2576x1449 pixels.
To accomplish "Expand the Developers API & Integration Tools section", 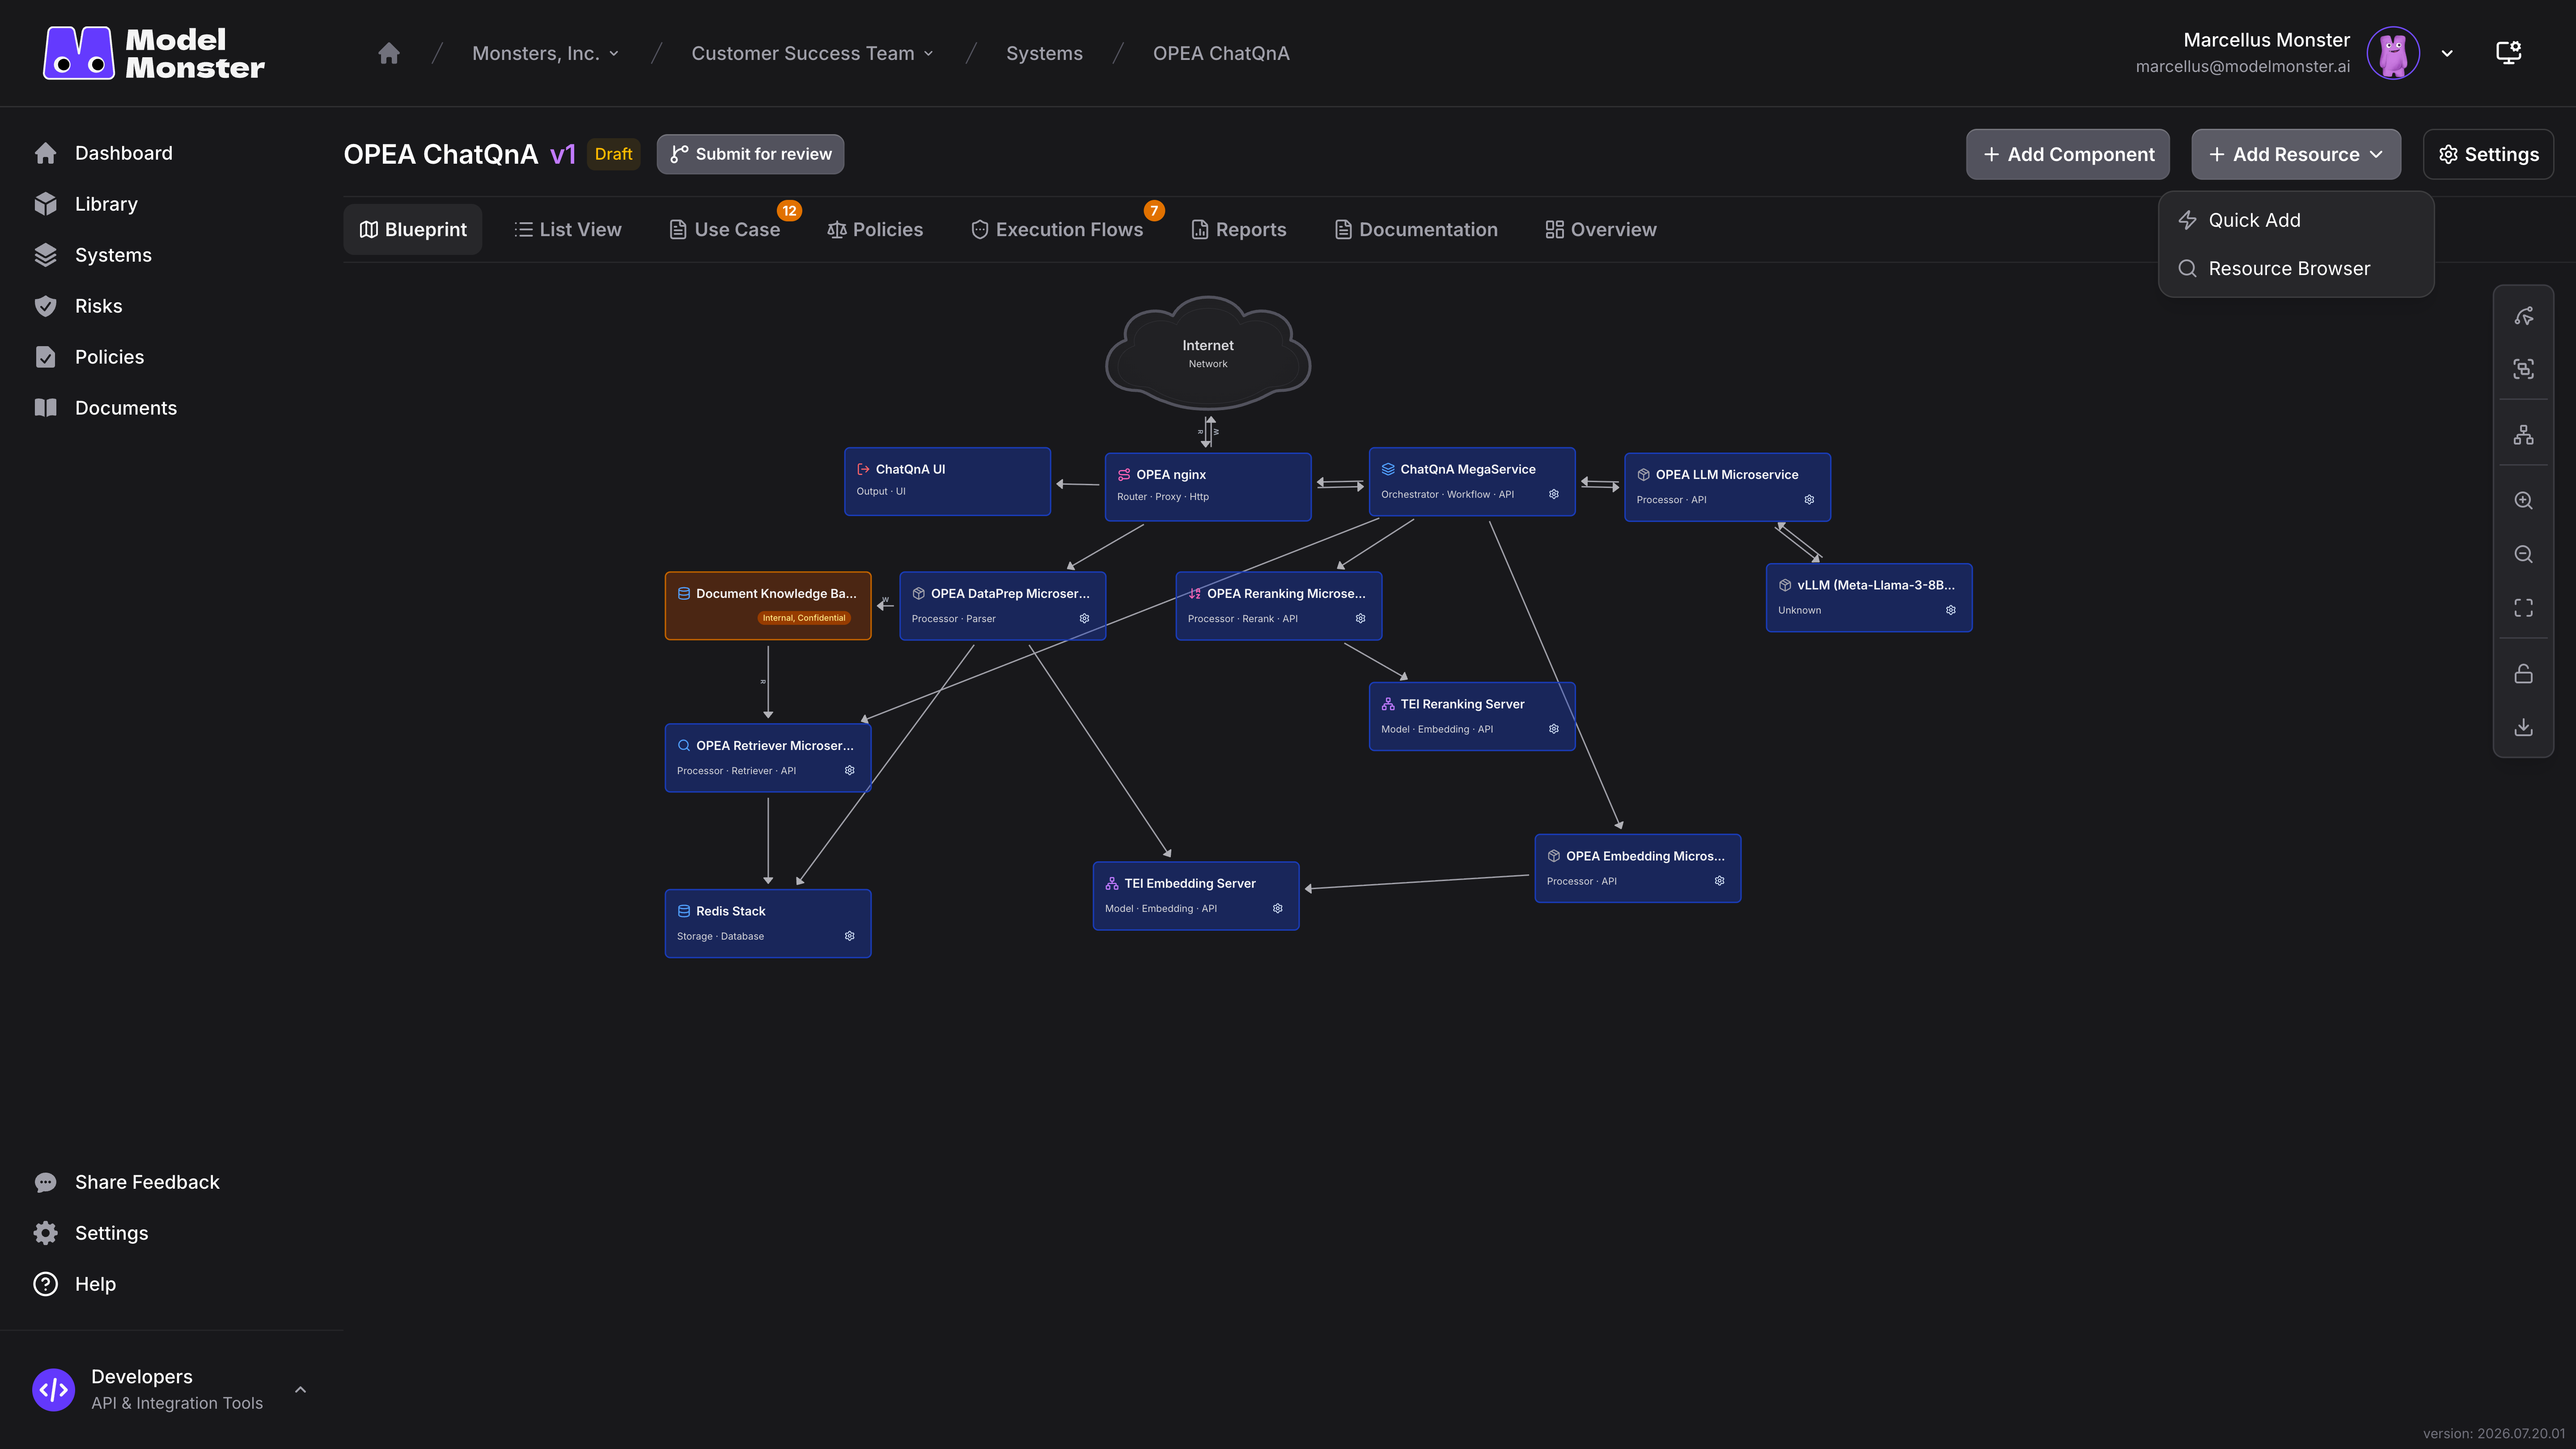I will 300,1390.
